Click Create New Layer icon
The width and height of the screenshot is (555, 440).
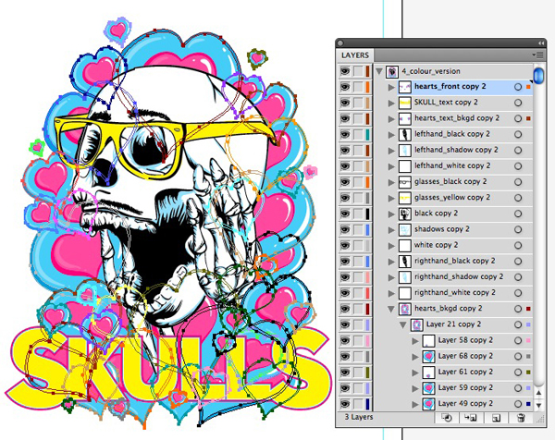click(496, 418)
